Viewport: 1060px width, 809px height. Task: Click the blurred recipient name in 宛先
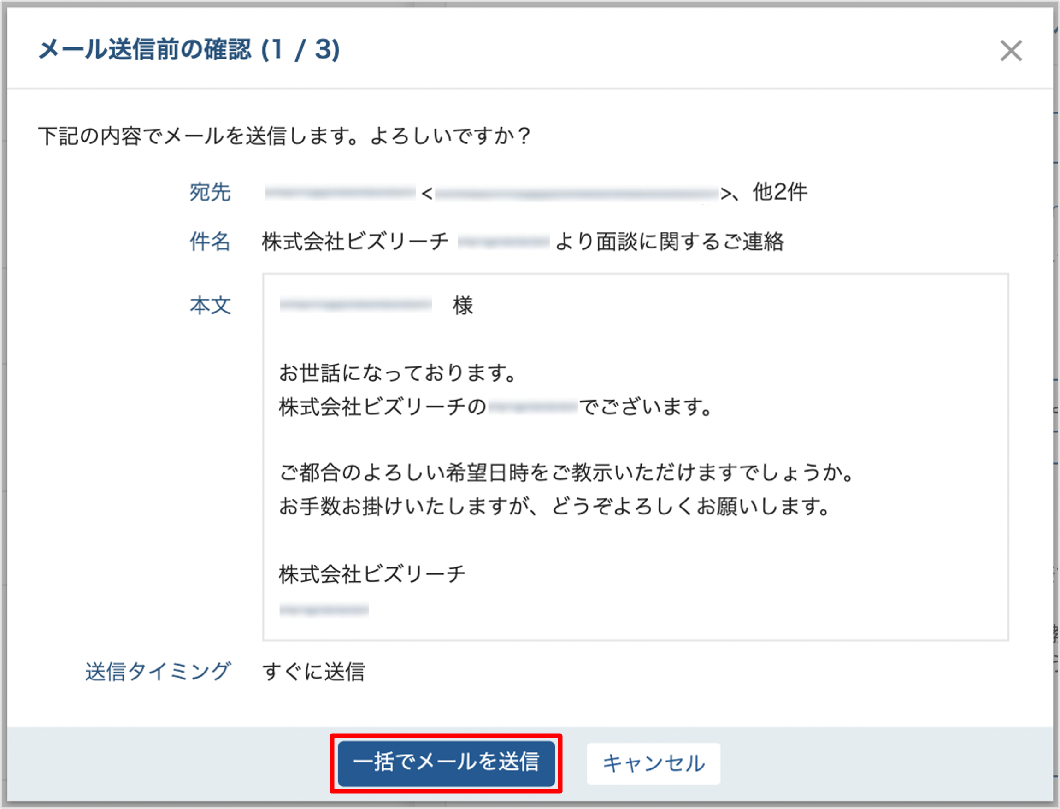pyautogui.click(x=340, y=193)
